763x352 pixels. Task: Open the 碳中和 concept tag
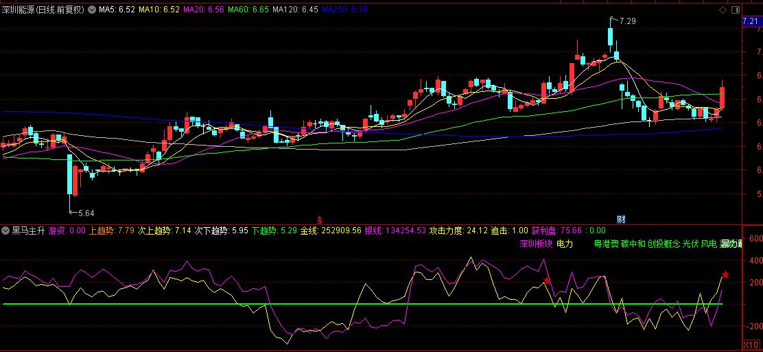[x=633, y=244]
